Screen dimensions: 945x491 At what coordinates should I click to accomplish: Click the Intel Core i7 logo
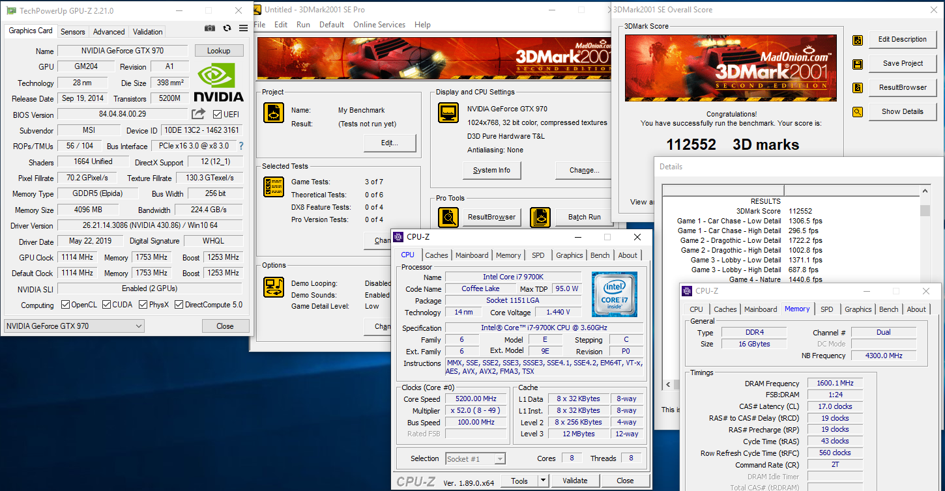pyautogui.click(x=615, y=294)
